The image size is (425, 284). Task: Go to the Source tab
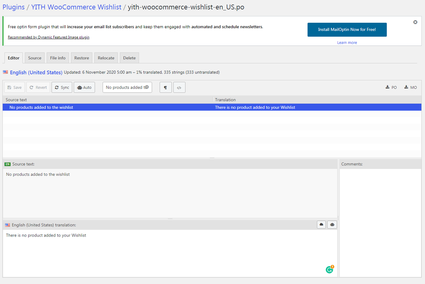[35, 58]
